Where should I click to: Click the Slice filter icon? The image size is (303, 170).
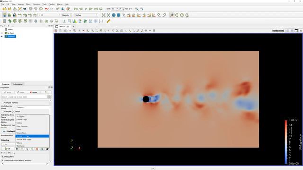(x=20, y=21)
